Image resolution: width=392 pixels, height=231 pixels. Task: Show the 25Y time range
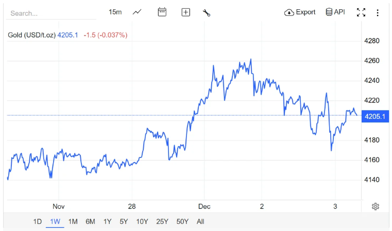tap(162, 222)
